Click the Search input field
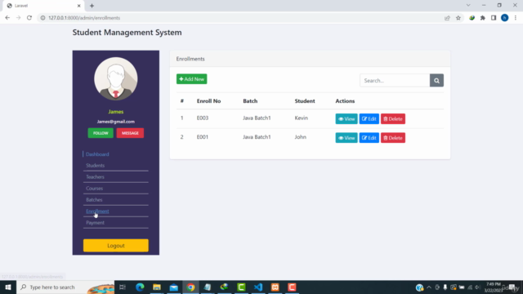Viewport: 523px width, 294px height. 395,80
